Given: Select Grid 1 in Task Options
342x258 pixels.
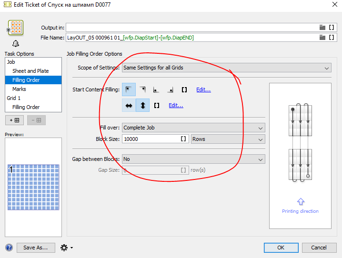Looking at the screenshot, I should (33, 98).
